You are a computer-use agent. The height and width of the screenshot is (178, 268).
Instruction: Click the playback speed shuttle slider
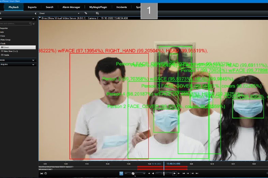(164, 173)
